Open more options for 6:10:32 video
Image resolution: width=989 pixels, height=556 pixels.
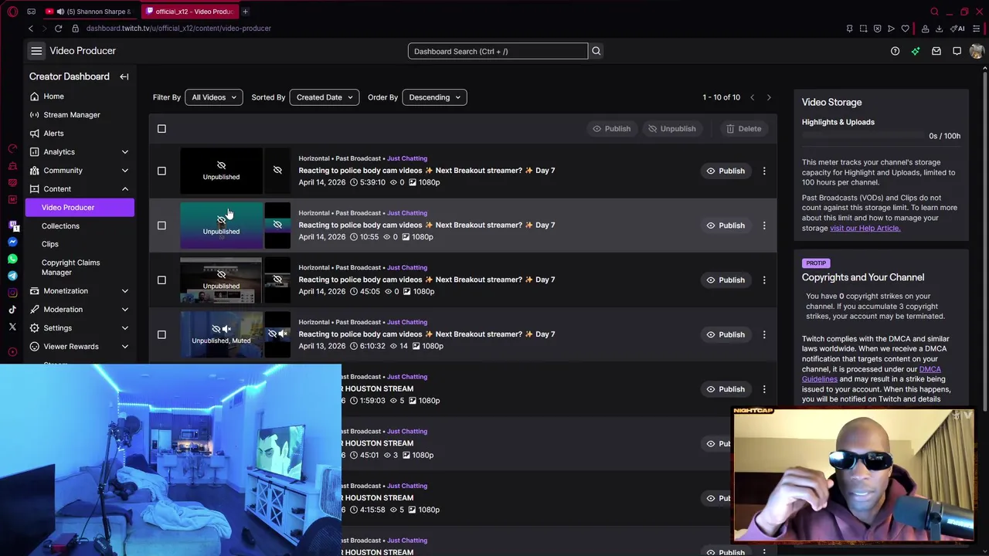764,334
